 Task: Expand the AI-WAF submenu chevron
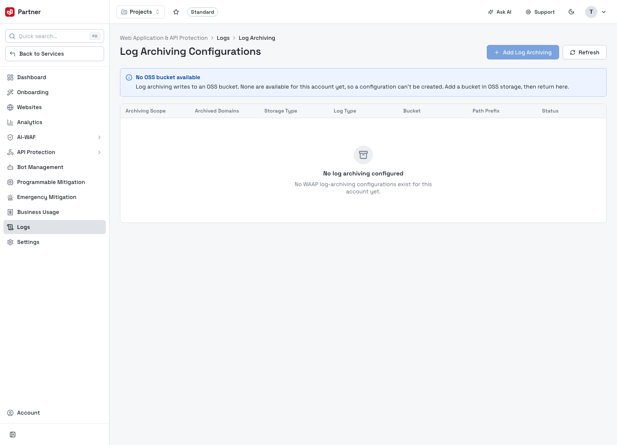coord(99,137)
